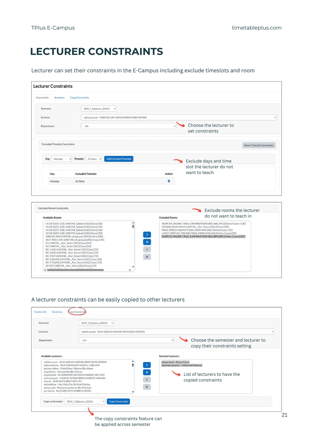313x443 pixels.
Task: Select room UCKK 0201 (LSS) in Available Rooms
Action: click(x=74, y=224)
